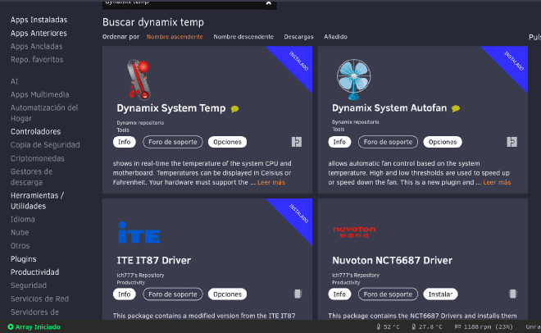Image resolution: width=541 pixels, height=333 pixels.
Task: Click the CPU temperature 52 °C indicator
Action: coord(389,326)
